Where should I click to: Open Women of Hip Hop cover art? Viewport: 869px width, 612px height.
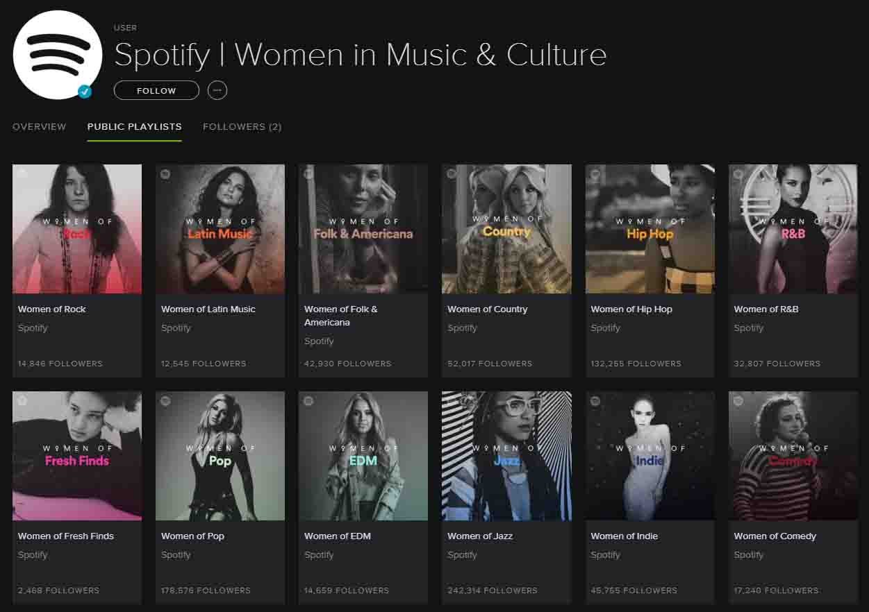(x=650, y=229)
